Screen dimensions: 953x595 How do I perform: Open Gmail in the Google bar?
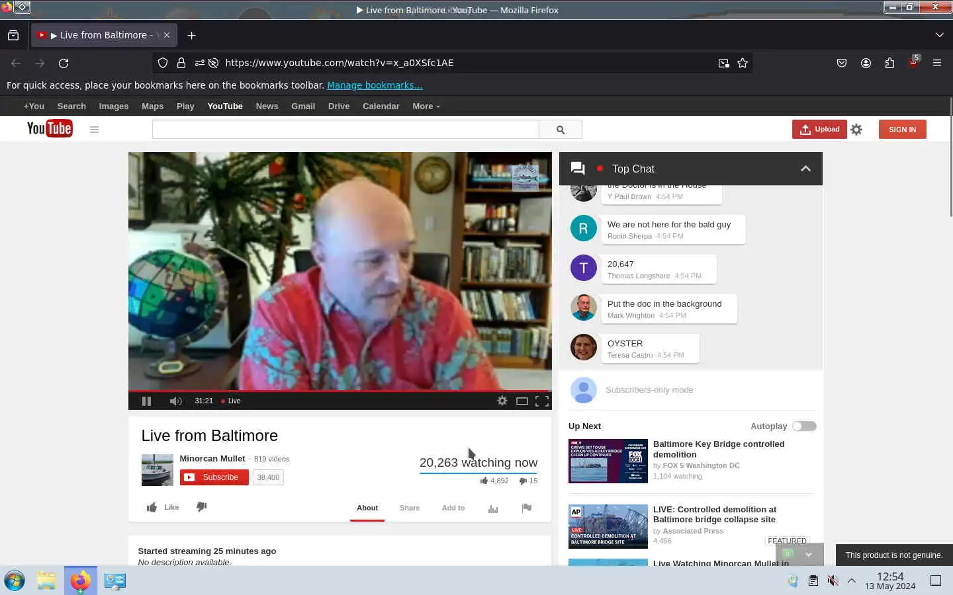click(x=303, y=106)
